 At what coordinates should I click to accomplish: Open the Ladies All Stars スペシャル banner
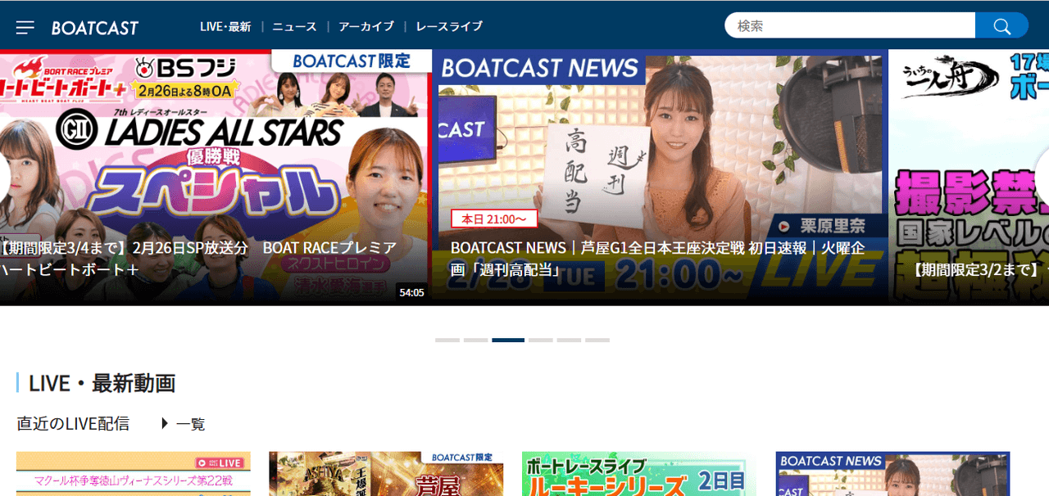[215, 177]
